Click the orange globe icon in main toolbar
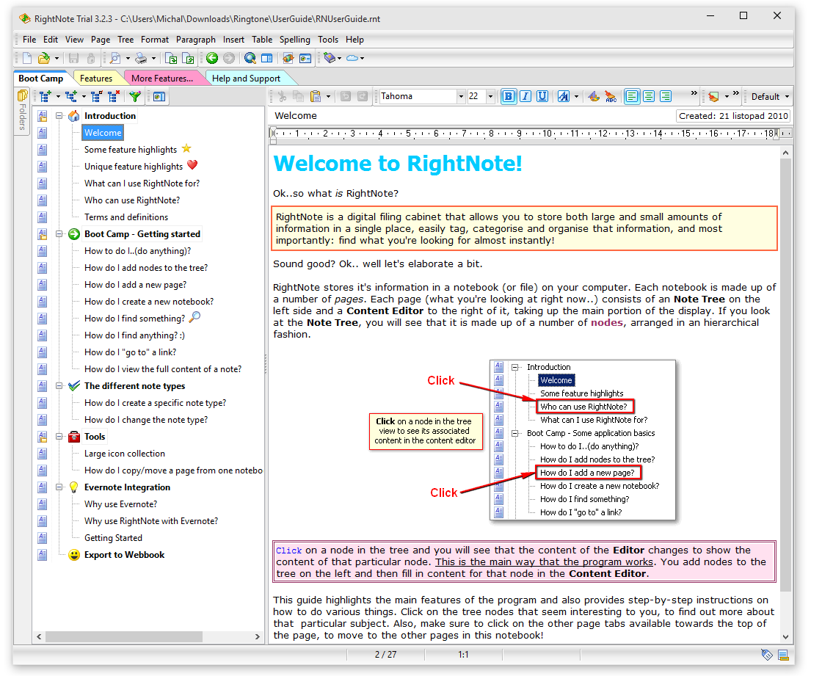Image resolution: width=822 pixels, height=676 pixels. click(288, 58)
